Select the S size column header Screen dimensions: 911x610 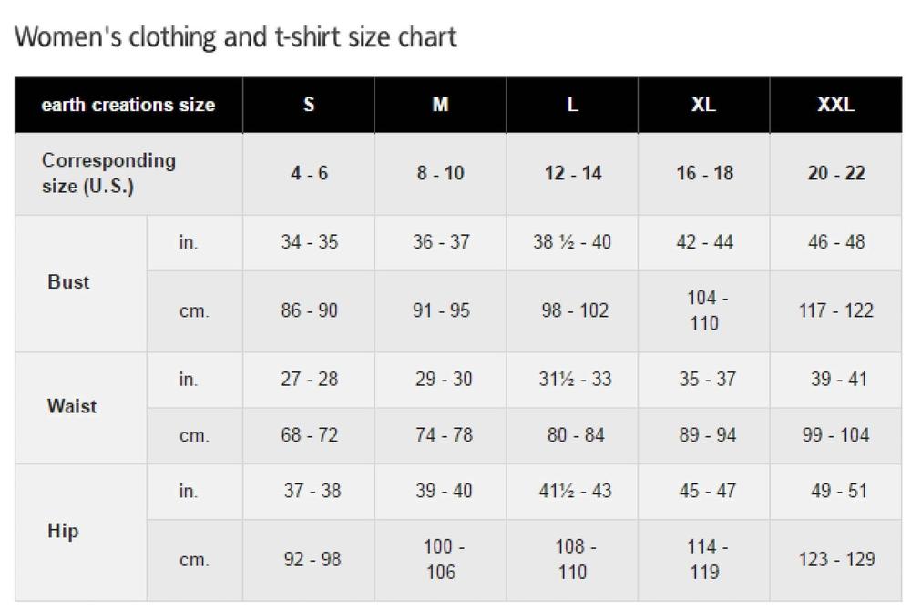point(309,105)
